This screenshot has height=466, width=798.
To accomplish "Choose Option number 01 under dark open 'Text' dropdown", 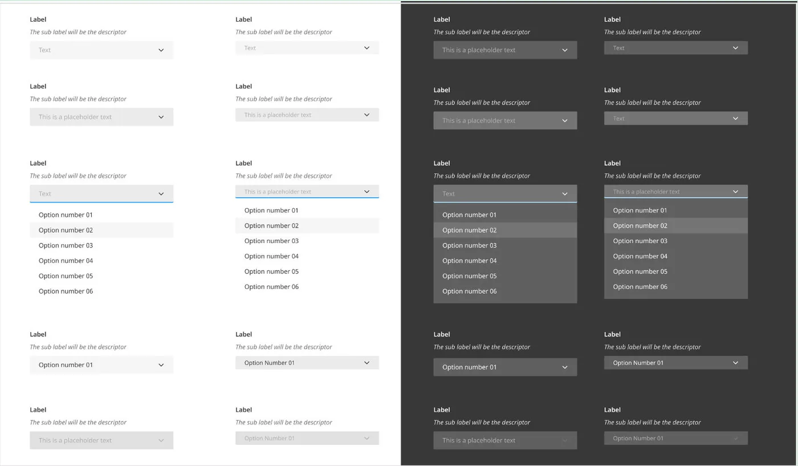I will pyautogui.click(x=505, y=215).
